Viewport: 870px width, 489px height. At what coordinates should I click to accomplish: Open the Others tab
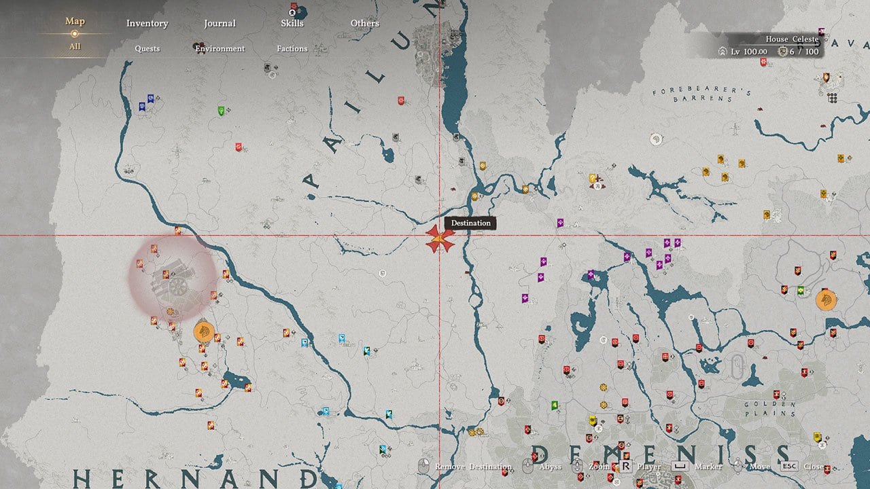point(365,23)
